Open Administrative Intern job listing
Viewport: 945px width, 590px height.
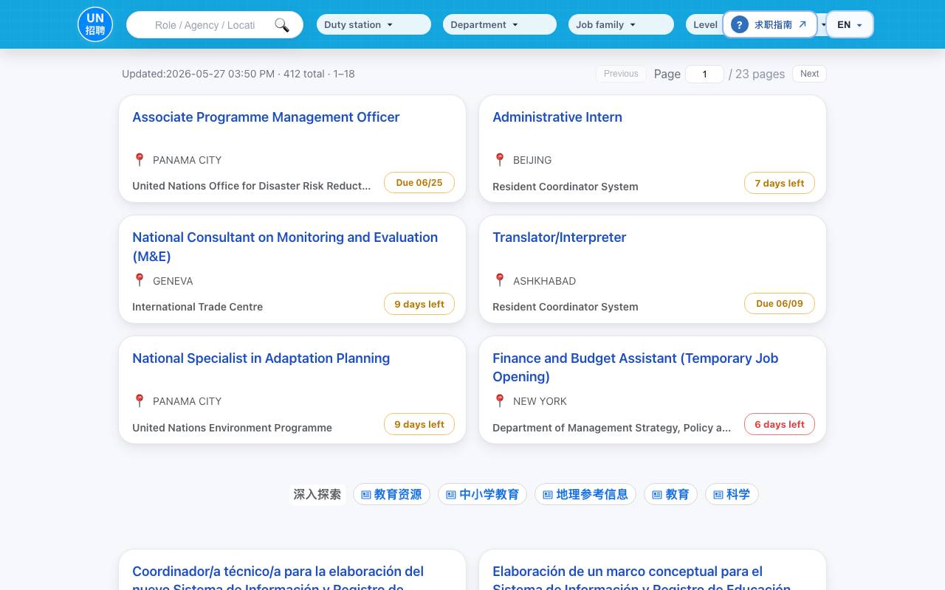557,117
